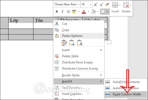Expand the Delete table dropdown arrow

tap(131, 5)
